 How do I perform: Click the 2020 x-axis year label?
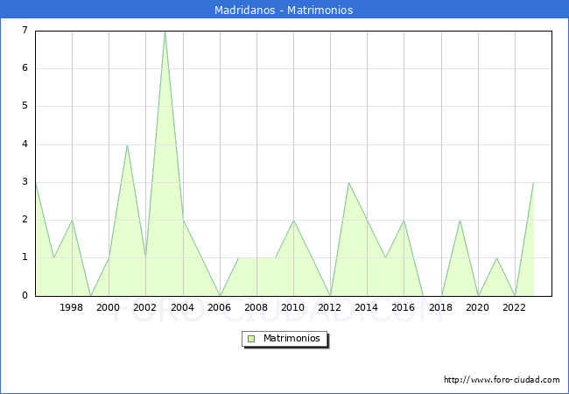tap(478, 307)
